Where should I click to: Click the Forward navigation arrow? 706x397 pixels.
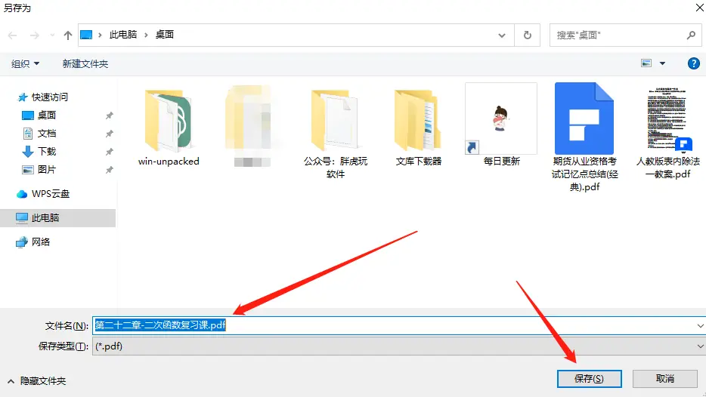point(35,35)
